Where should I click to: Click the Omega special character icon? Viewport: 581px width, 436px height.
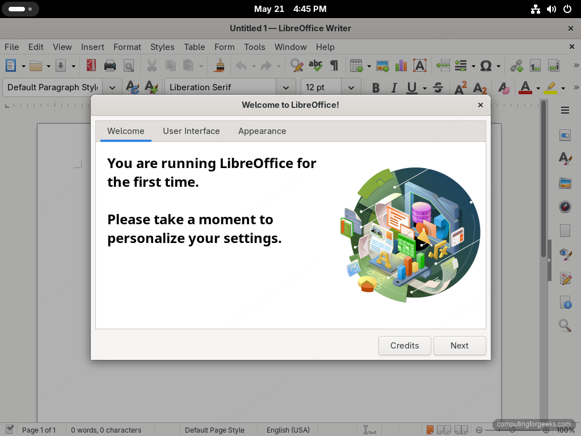click(486, 66)
